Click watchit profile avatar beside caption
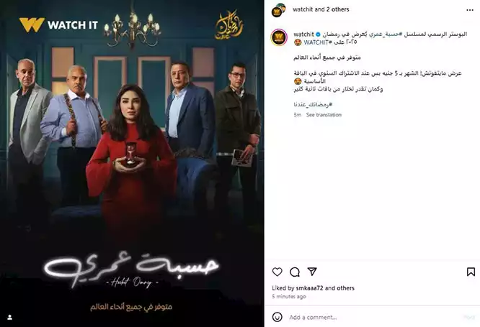 (x=279, y=37)
